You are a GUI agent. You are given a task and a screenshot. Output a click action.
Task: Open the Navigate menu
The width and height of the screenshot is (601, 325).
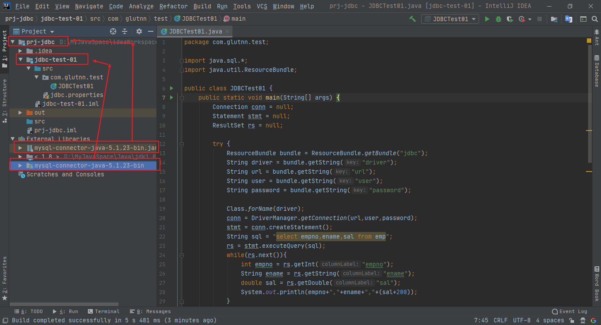tap(89, 6)
